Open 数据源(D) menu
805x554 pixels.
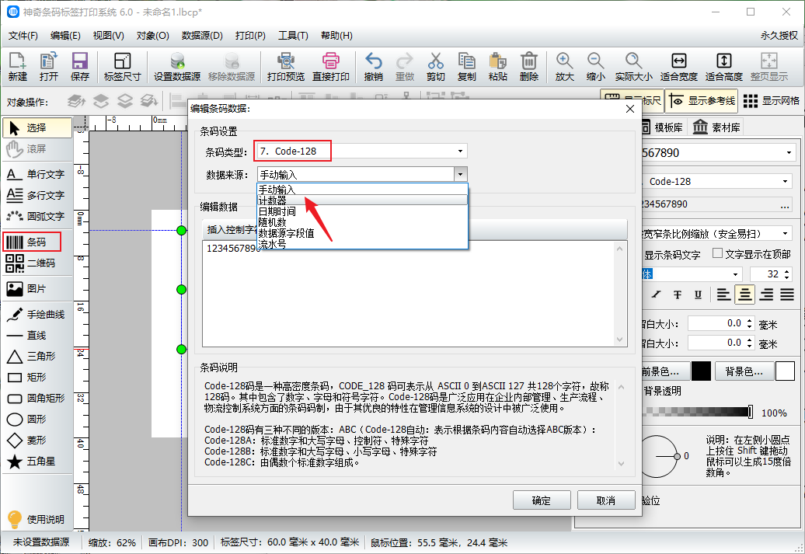(x=202, y=36)
